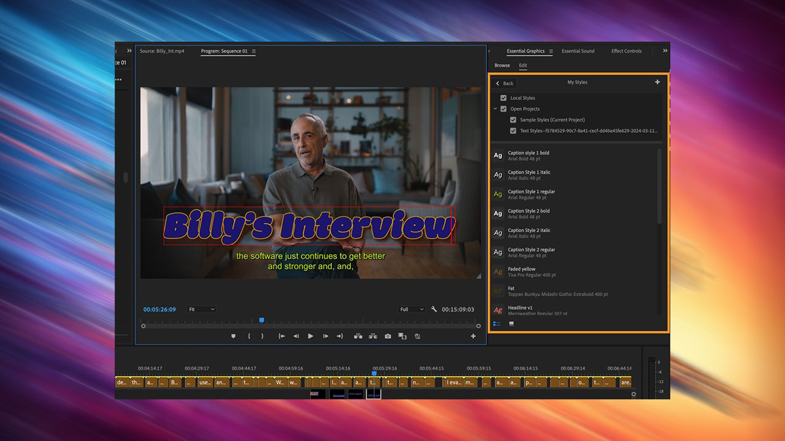This screenshot has width=785, height=441.
Task: Open the Program monitor settings wrench icon
Action: pyautogui.click(x=434, y=309)
